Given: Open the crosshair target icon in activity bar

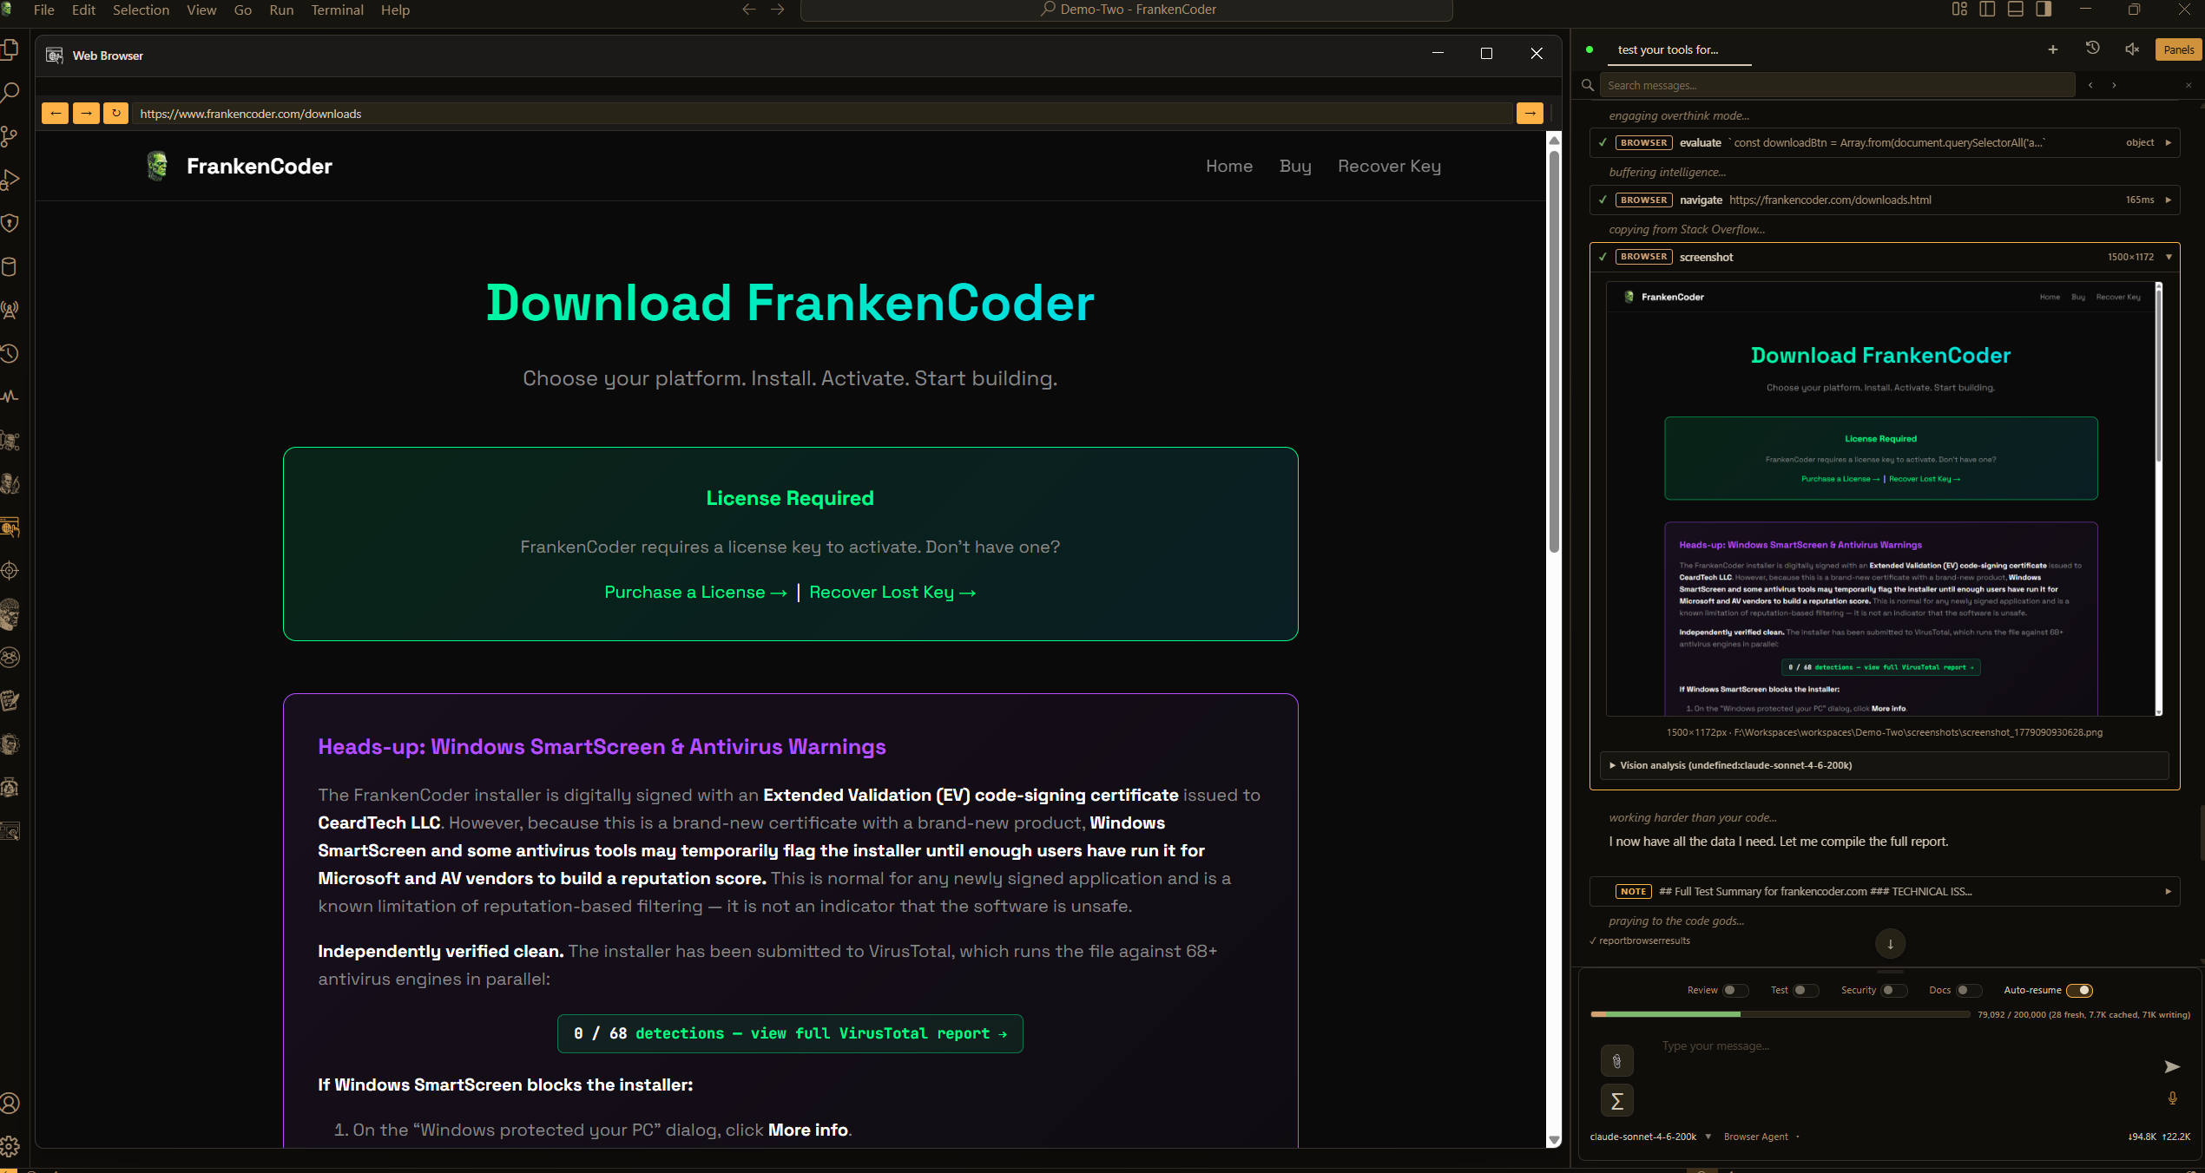Looking at the screenshot, I should pos(10,570).
